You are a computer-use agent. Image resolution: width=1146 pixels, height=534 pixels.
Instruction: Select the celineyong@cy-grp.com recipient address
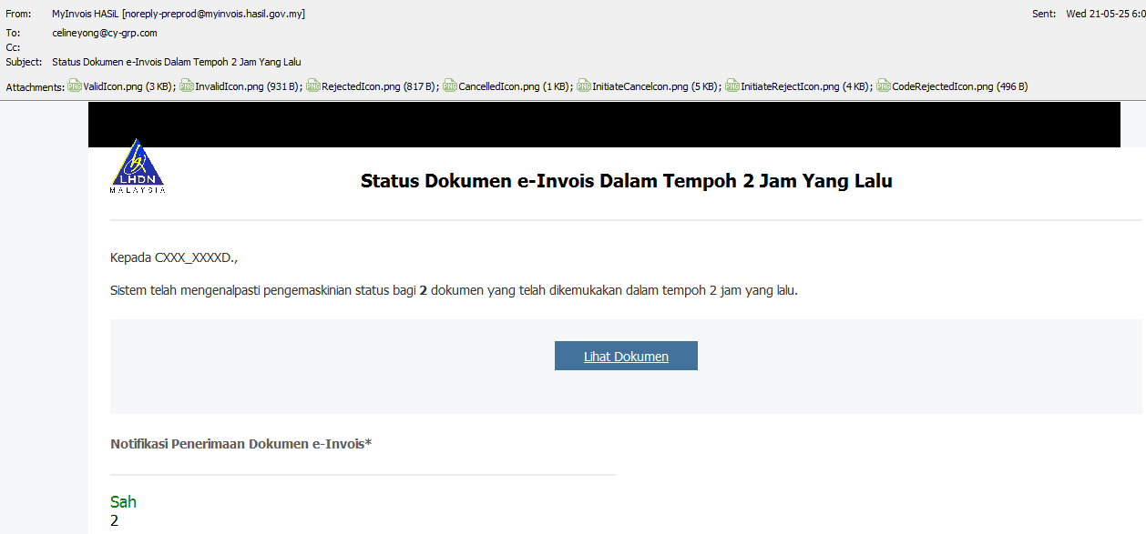click(x=105, y=33)
